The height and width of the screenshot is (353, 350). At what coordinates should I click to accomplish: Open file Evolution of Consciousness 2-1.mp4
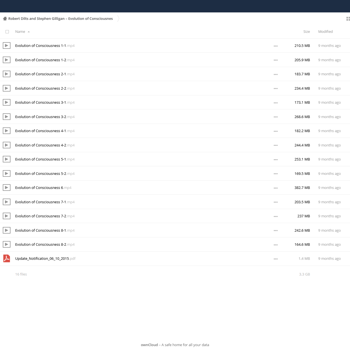point(45,74)
